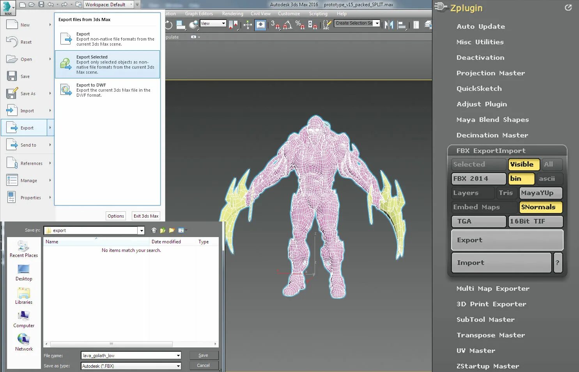The height and width of the screenshot is (372, 579).
Task: Click the Exit 3ds Max button
Action: (146, 216)
